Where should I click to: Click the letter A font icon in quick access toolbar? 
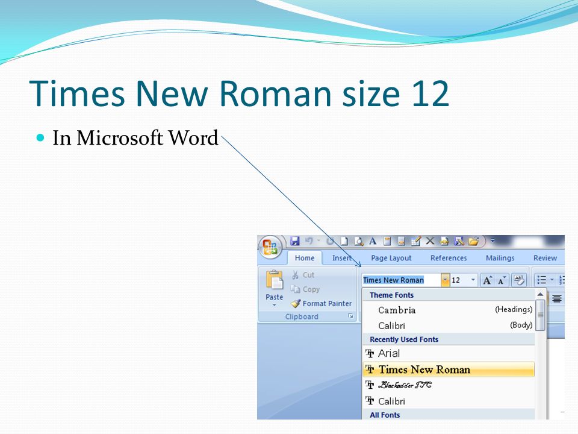pos(373,241)
